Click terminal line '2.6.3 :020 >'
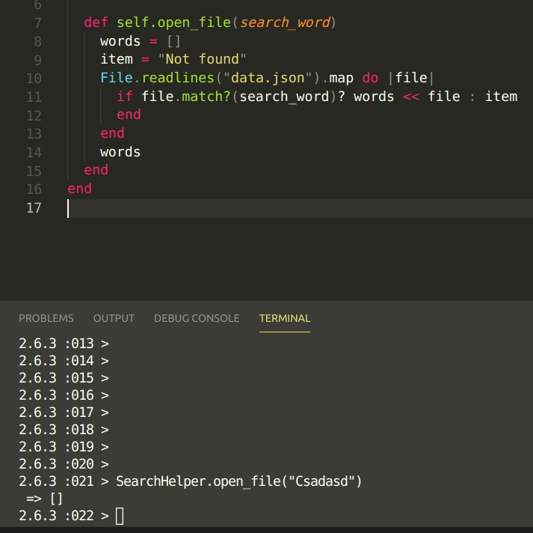 tap(64, 464)
